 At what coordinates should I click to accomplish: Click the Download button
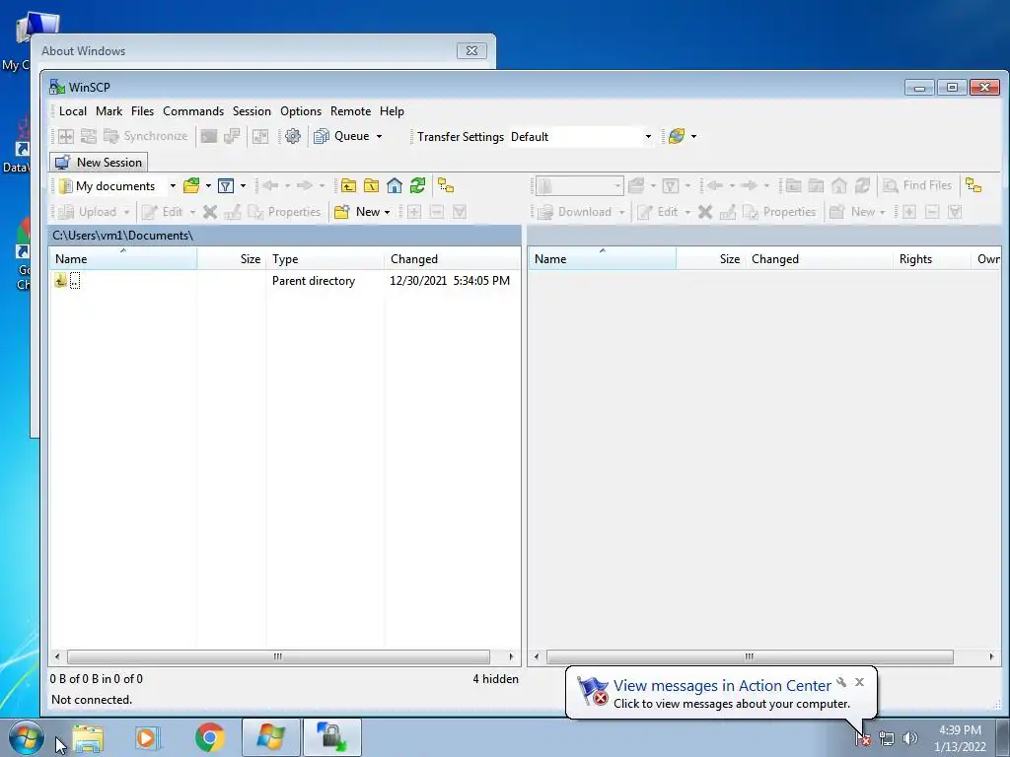click(575, 212)
